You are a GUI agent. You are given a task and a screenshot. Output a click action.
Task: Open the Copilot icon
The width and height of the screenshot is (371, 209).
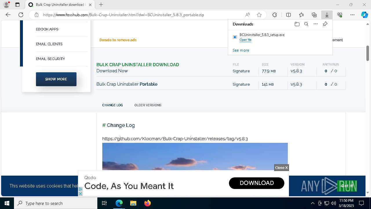364,15
